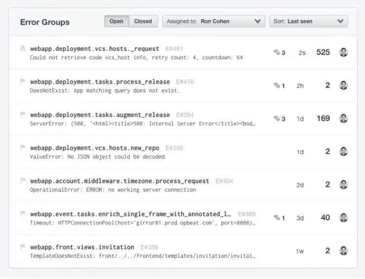Click flag icon beside process_release error
The image size is (365, 279).
point(23,82)
